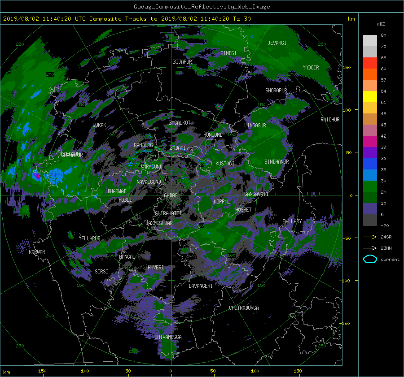
Task: Click the -150 tick on bottom axis
Action: (41, 371)
